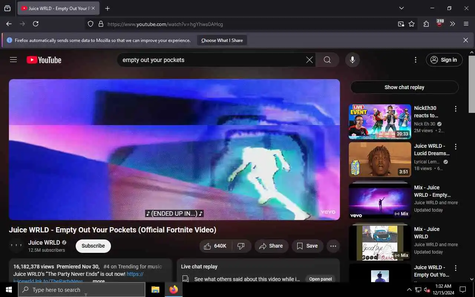Screen dimensions: 475x297
Task: Open Juice WRLD channel name
Action: tap(44, 242)
